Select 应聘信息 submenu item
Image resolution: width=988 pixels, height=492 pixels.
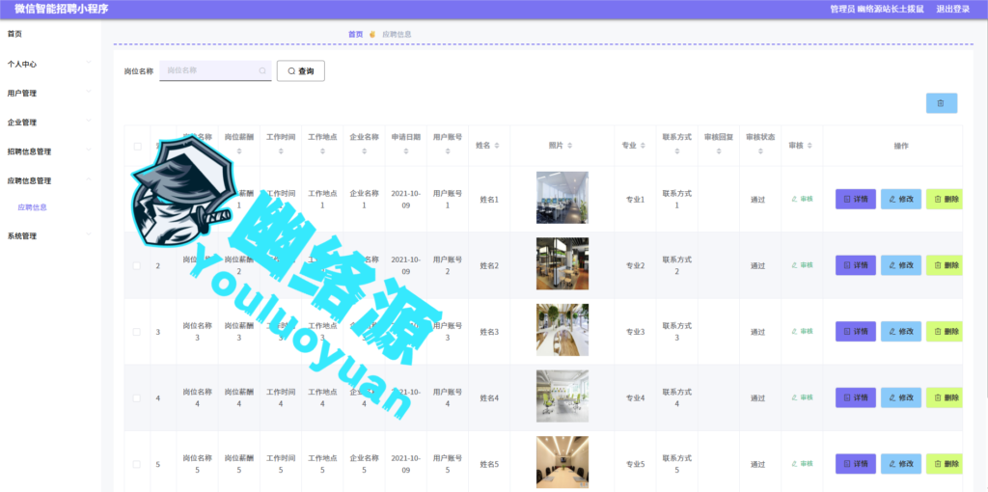click(32, 206)
